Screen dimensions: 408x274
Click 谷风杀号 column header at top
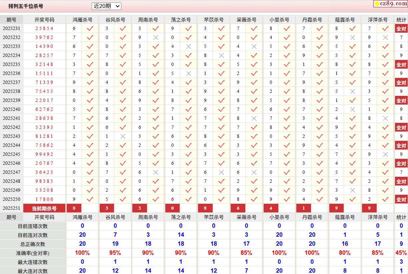(x=115, y=20)
